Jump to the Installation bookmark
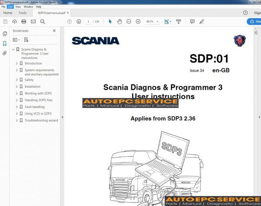The height and width of the screenshot is (206, 261). pos(32,87)
